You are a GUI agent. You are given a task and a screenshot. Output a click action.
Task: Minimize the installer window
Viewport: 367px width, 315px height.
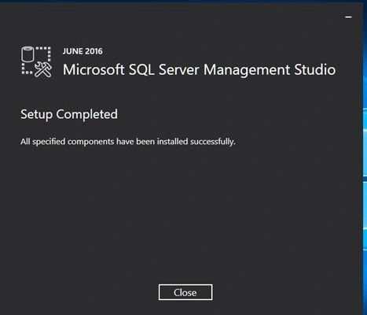(348, 17)
